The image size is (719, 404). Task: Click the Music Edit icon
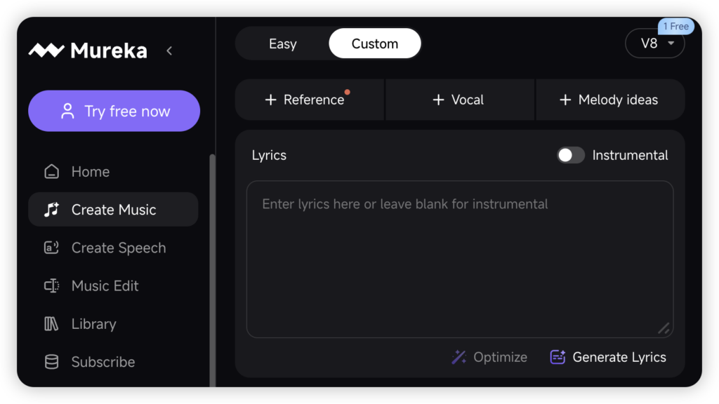click(51, 285)
